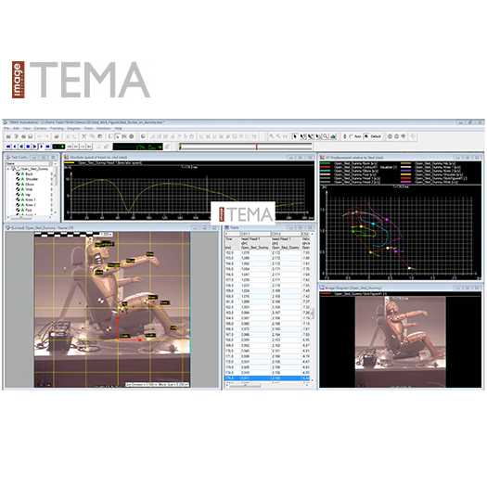Click the dummy picture in Image Diagram window

[x=401, y=341]
